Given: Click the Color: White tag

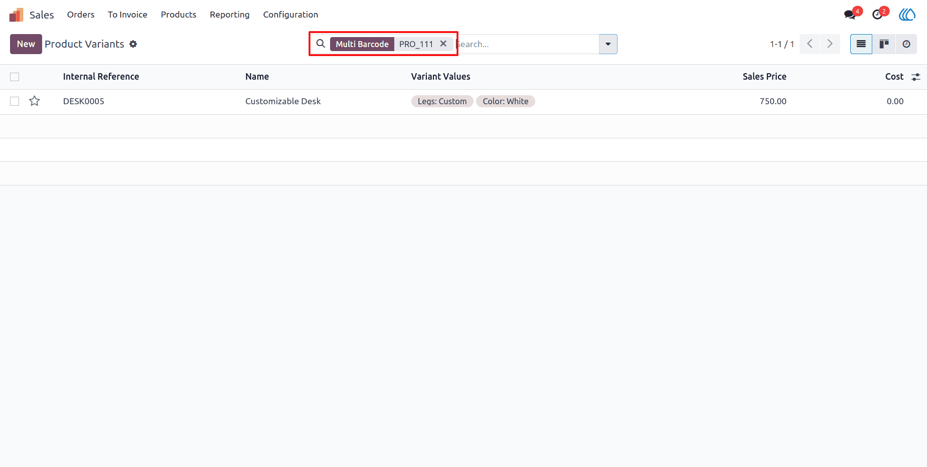Looking at the screenshot, I should [x=505, y=101].
